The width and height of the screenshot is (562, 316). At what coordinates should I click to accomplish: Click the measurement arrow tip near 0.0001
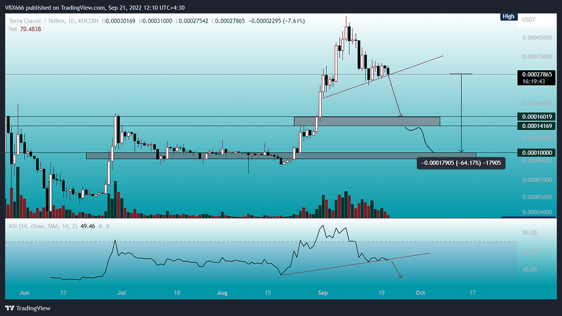click(461, 151)
